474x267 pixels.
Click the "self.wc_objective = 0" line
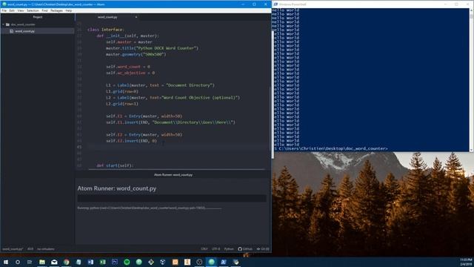130,73
